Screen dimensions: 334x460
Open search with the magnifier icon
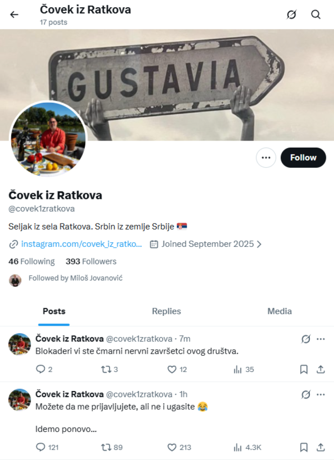point(315,15)
